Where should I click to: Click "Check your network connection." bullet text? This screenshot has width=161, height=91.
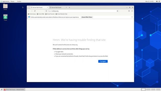coord(64,54)
